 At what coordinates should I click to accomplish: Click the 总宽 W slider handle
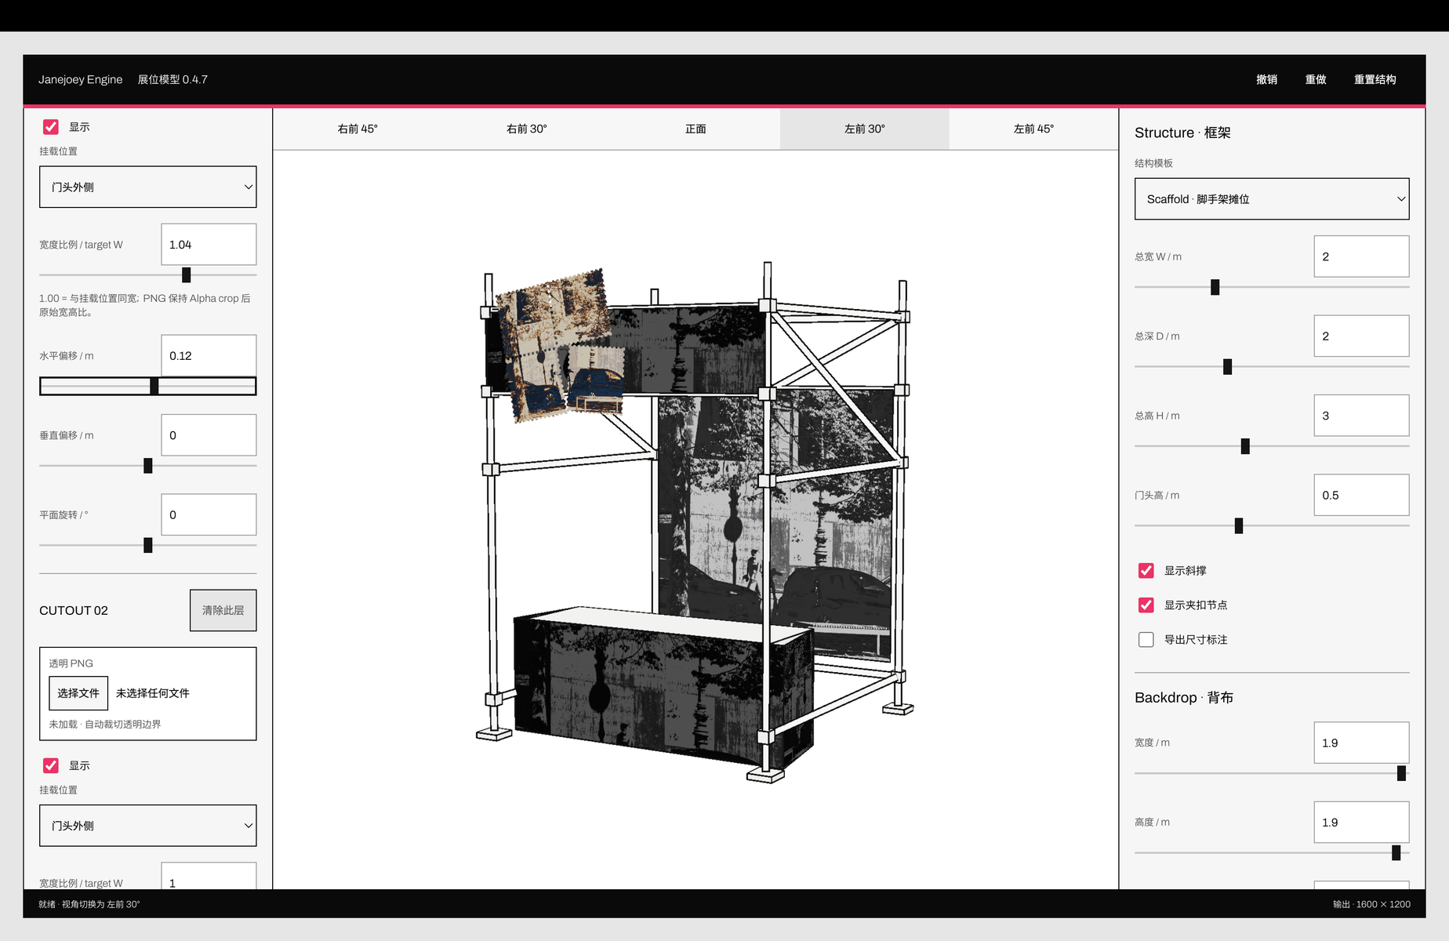coord(1215,287)
